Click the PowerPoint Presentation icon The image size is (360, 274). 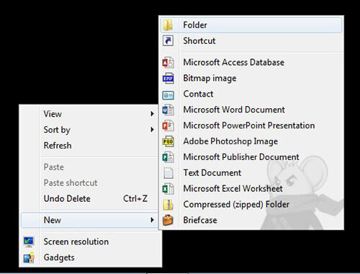coord(168,125)
